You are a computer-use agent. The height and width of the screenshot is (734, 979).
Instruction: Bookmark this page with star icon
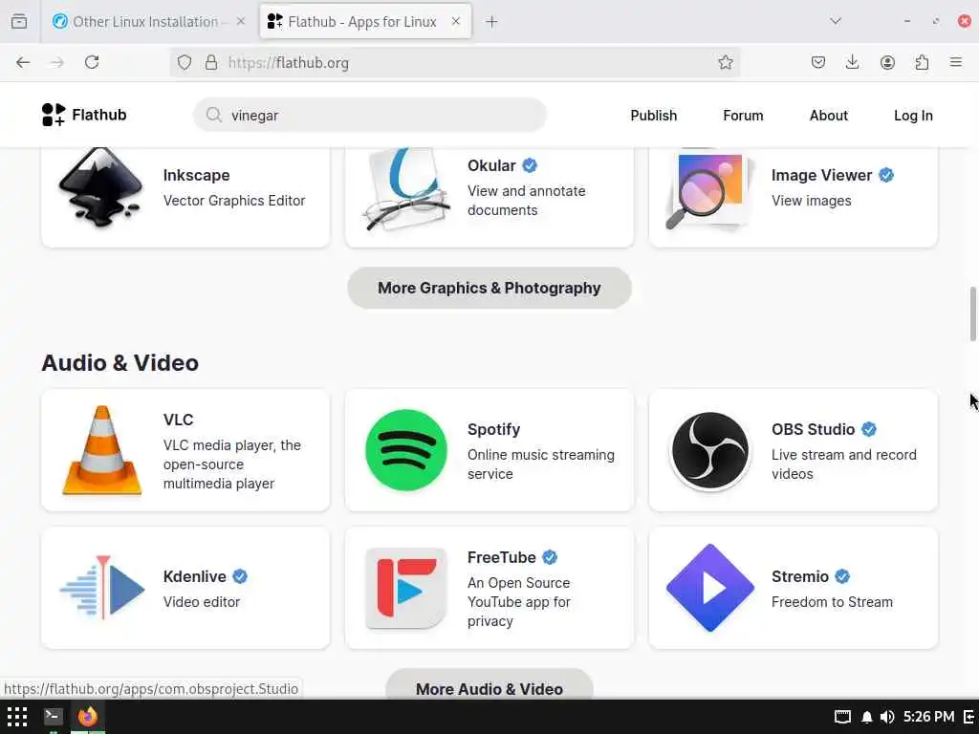tap(725, 62)
